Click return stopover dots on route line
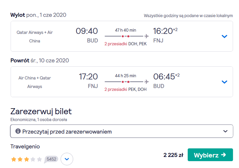Image resolution: width=239 pixels, height=168 pixels. click(x=125, y=82)
